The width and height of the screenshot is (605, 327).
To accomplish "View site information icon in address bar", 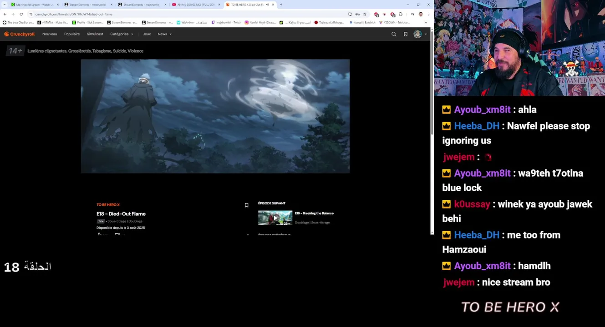I will click(x=31, y=14).
